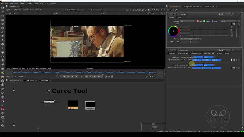This screenshot has width=244, height=137.
Task: Toggle the playback loop mode button
Action: [x=57, y=76]
